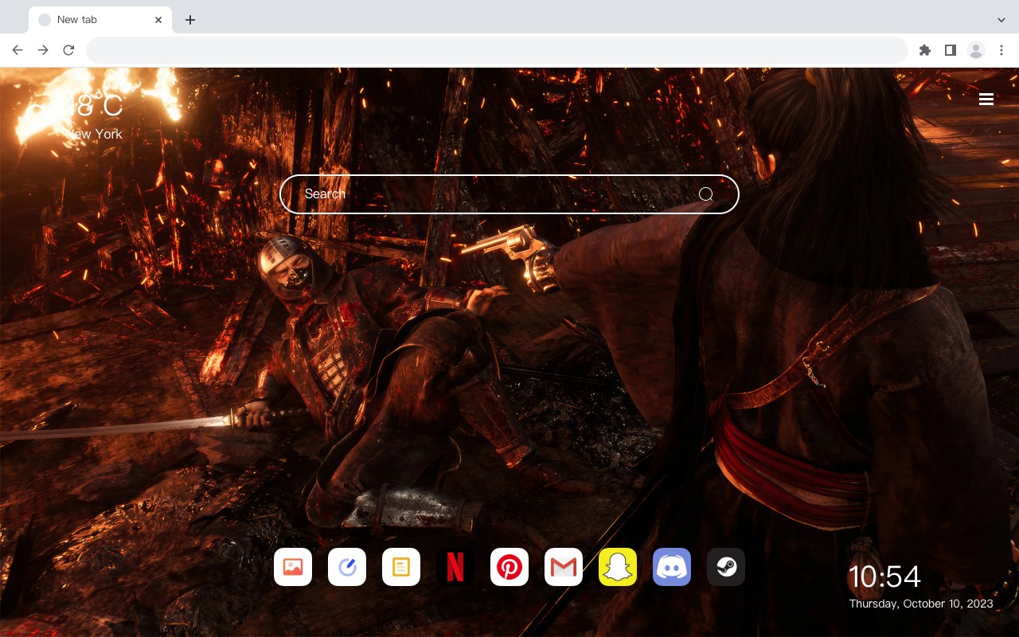Reload the current page
Viewport: 1019px width, 637px height.
click(68, 50)
